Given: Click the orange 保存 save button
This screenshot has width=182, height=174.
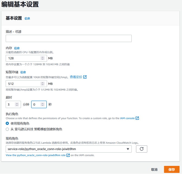Looking at the screenshot, I should click(x=172, y=169).
